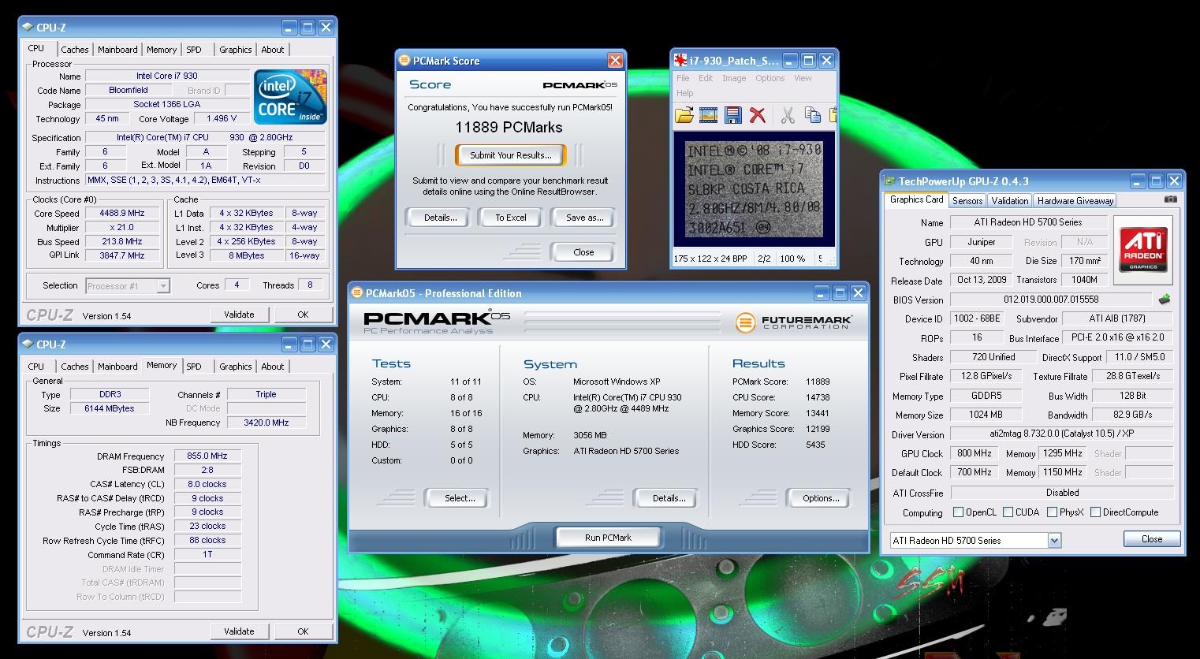Click Validate in the top CPU-Z window
The height and width of the screenshot is (659, 1200).
point(239,315)
